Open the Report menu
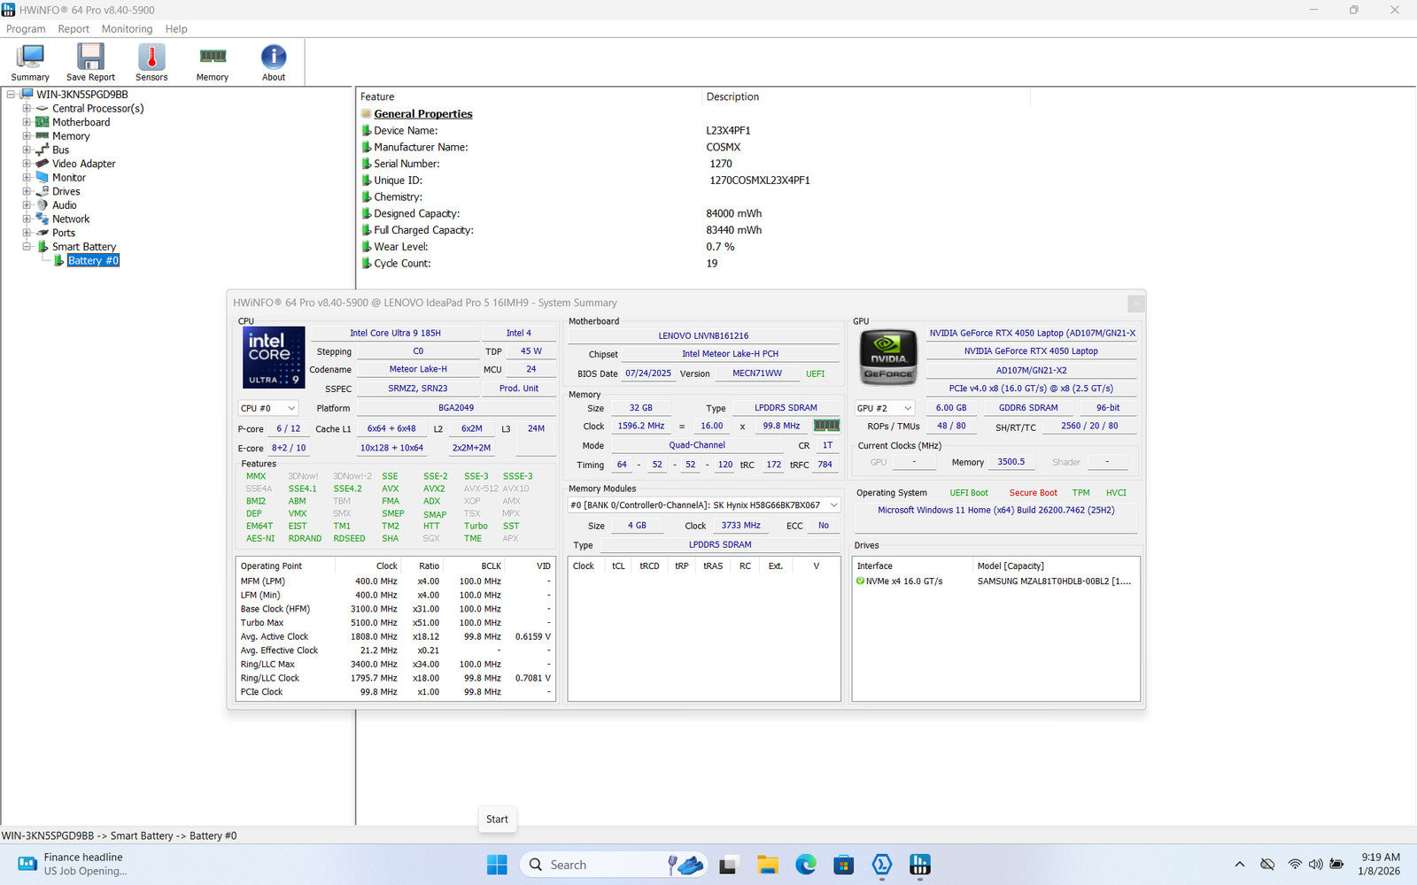The height and width of the screenshot is (885, 1417). pos(74,29)
